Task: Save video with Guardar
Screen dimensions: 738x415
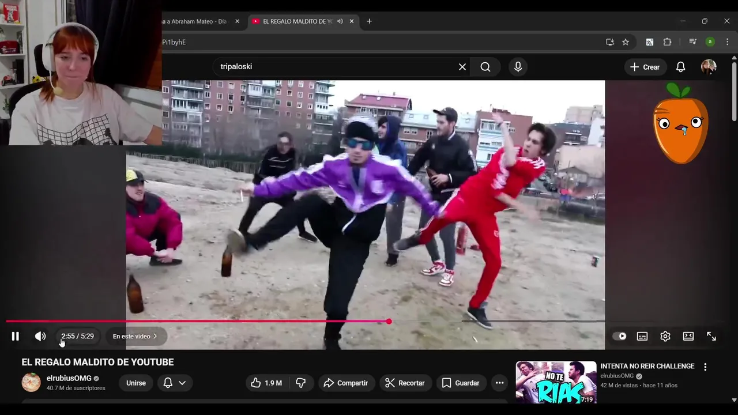Action: point(461,383)
